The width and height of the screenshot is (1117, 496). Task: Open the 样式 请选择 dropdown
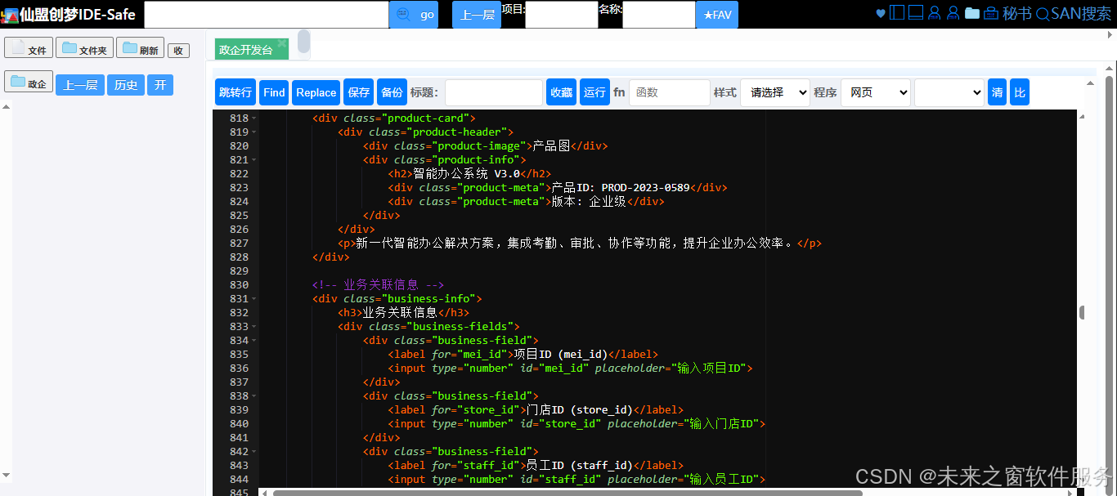pos(775,92)
